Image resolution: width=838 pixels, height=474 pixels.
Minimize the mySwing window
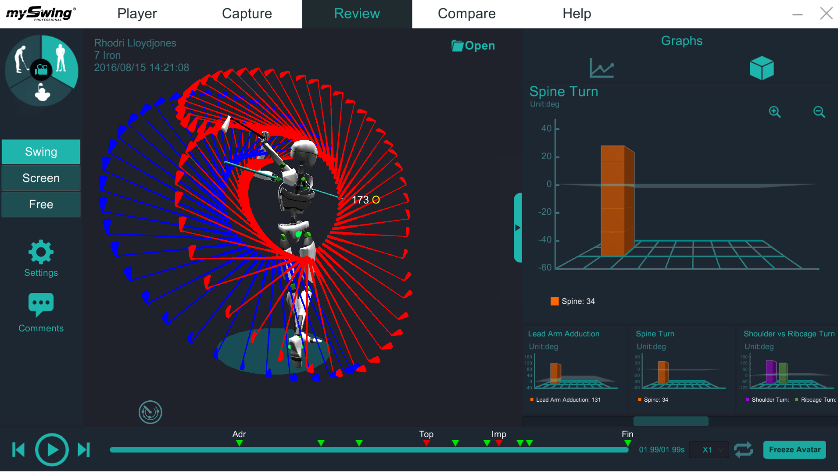tap(798, 14)
